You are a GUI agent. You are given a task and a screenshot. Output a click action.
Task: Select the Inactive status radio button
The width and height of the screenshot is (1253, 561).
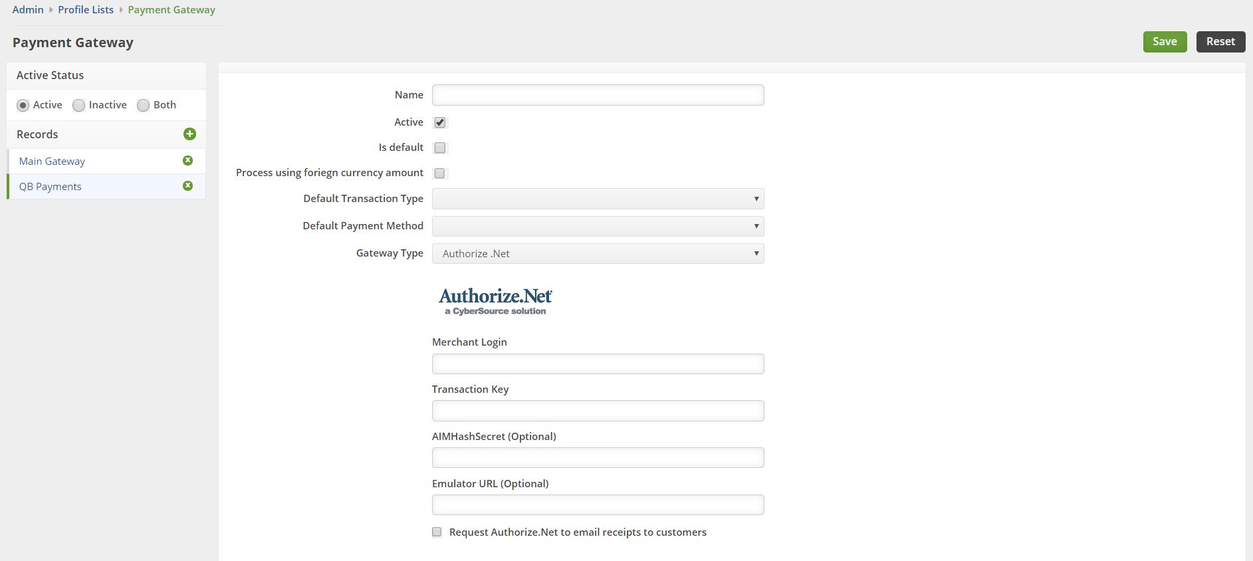(79, 105)
